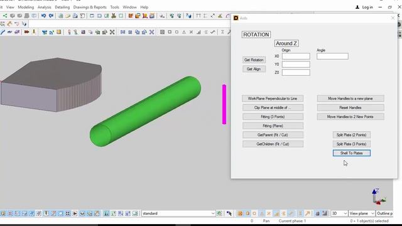Open the View menu
The height and width of the screenshot is (226, 402).
coord(10,7)
